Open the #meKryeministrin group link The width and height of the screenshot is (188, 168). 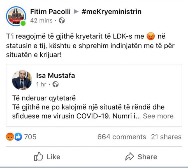pos(112,12)
